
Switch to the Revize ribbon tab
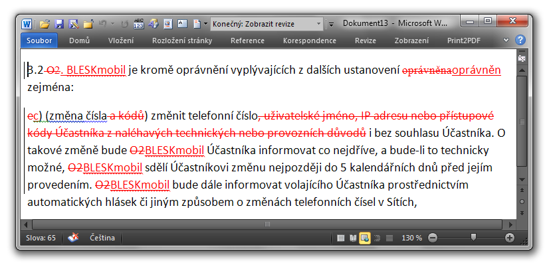366,41
